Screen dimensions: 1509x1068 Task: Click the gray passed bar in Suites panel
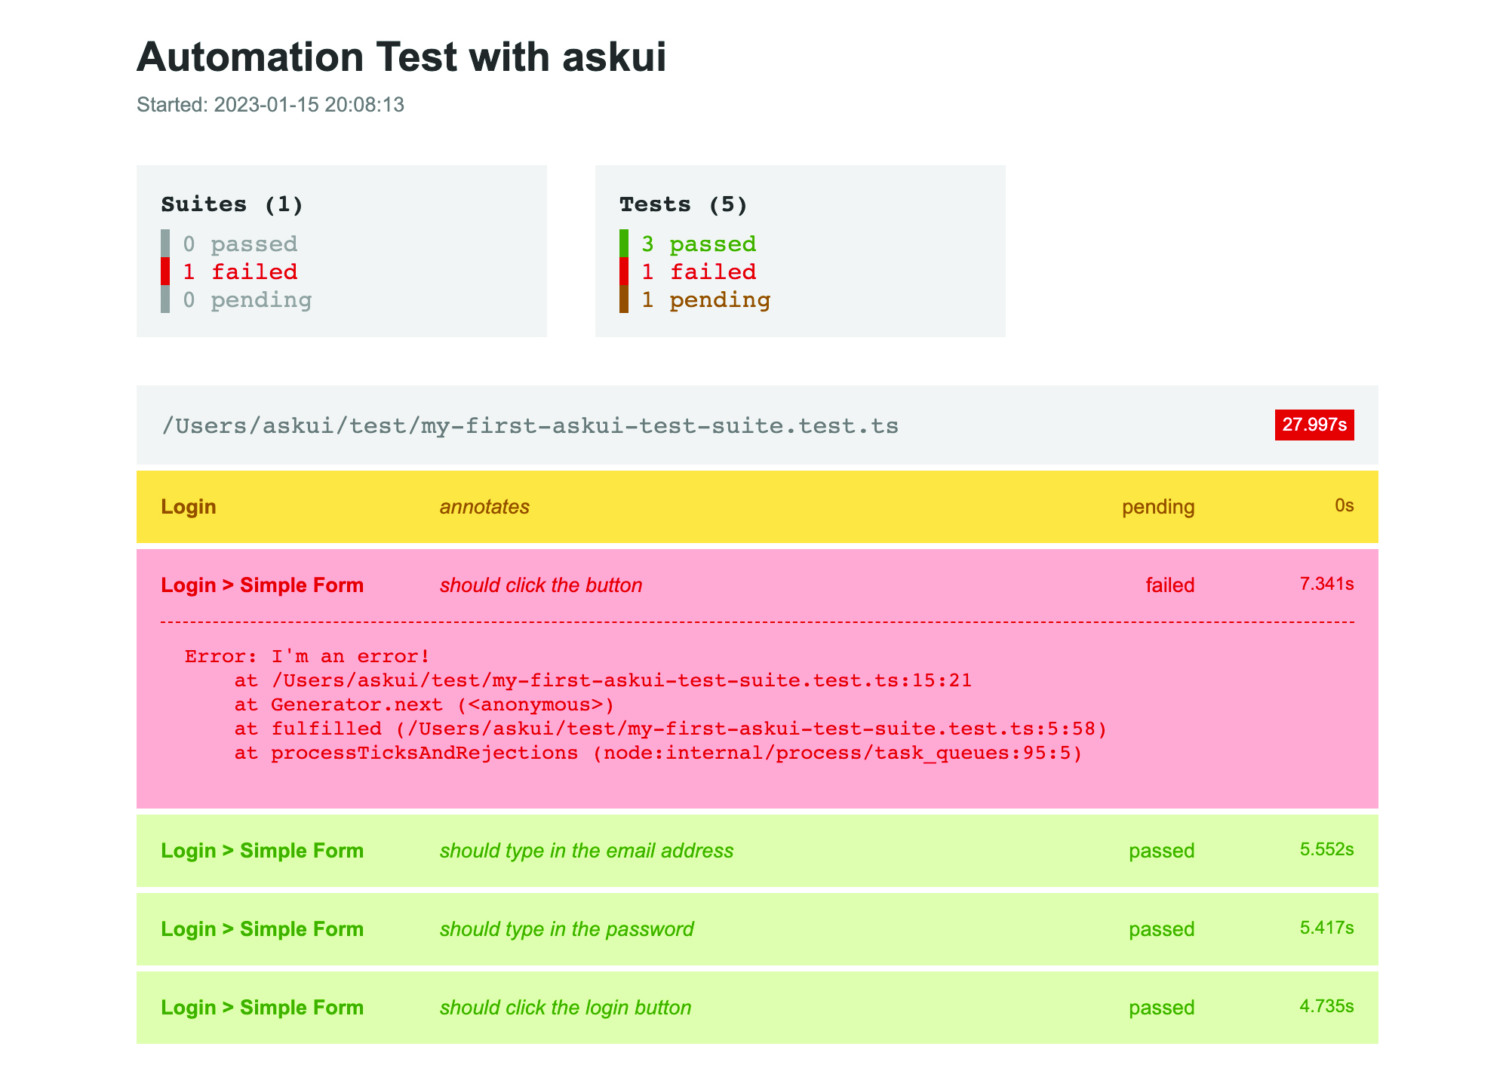(166, 243)
